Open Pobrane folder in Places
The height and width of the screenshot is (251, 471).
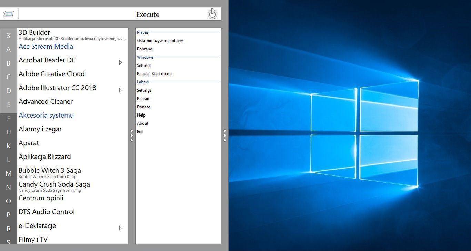click(144, 49)
